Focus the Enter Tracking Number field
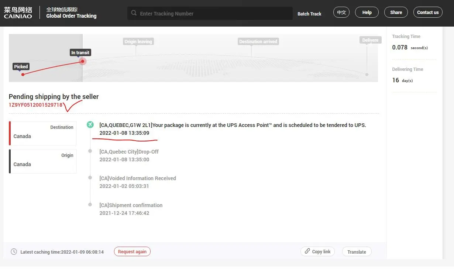 click(210, 14)
